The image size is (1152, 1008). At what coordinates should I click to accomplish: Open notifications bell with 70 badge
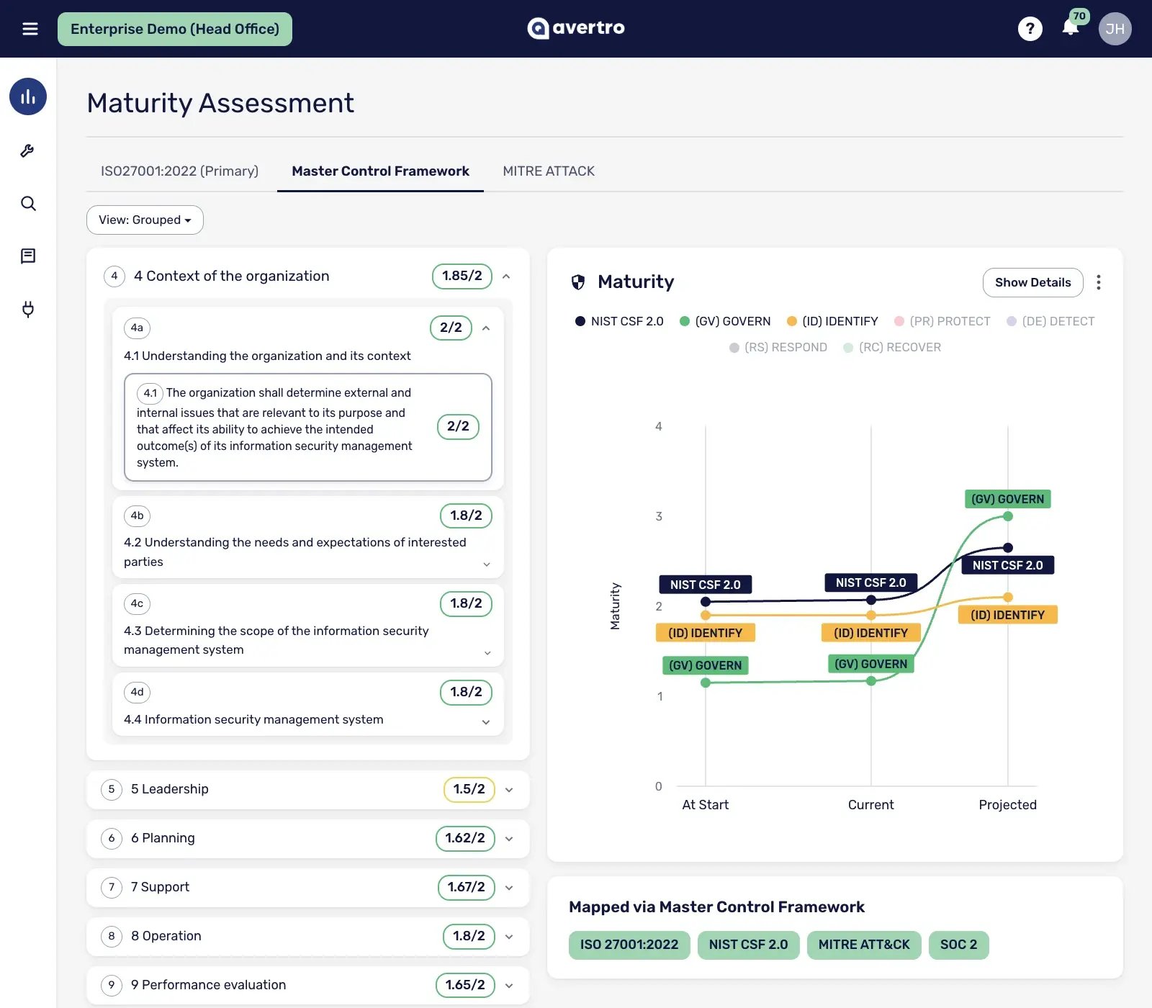click(1071, 27)
